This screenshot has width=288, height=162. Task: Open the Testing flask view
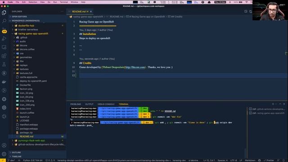coord(4,64)
